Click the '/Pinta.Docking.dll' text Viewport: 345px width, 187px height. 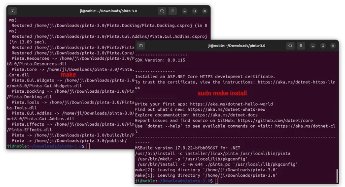(x=29, y=97)
